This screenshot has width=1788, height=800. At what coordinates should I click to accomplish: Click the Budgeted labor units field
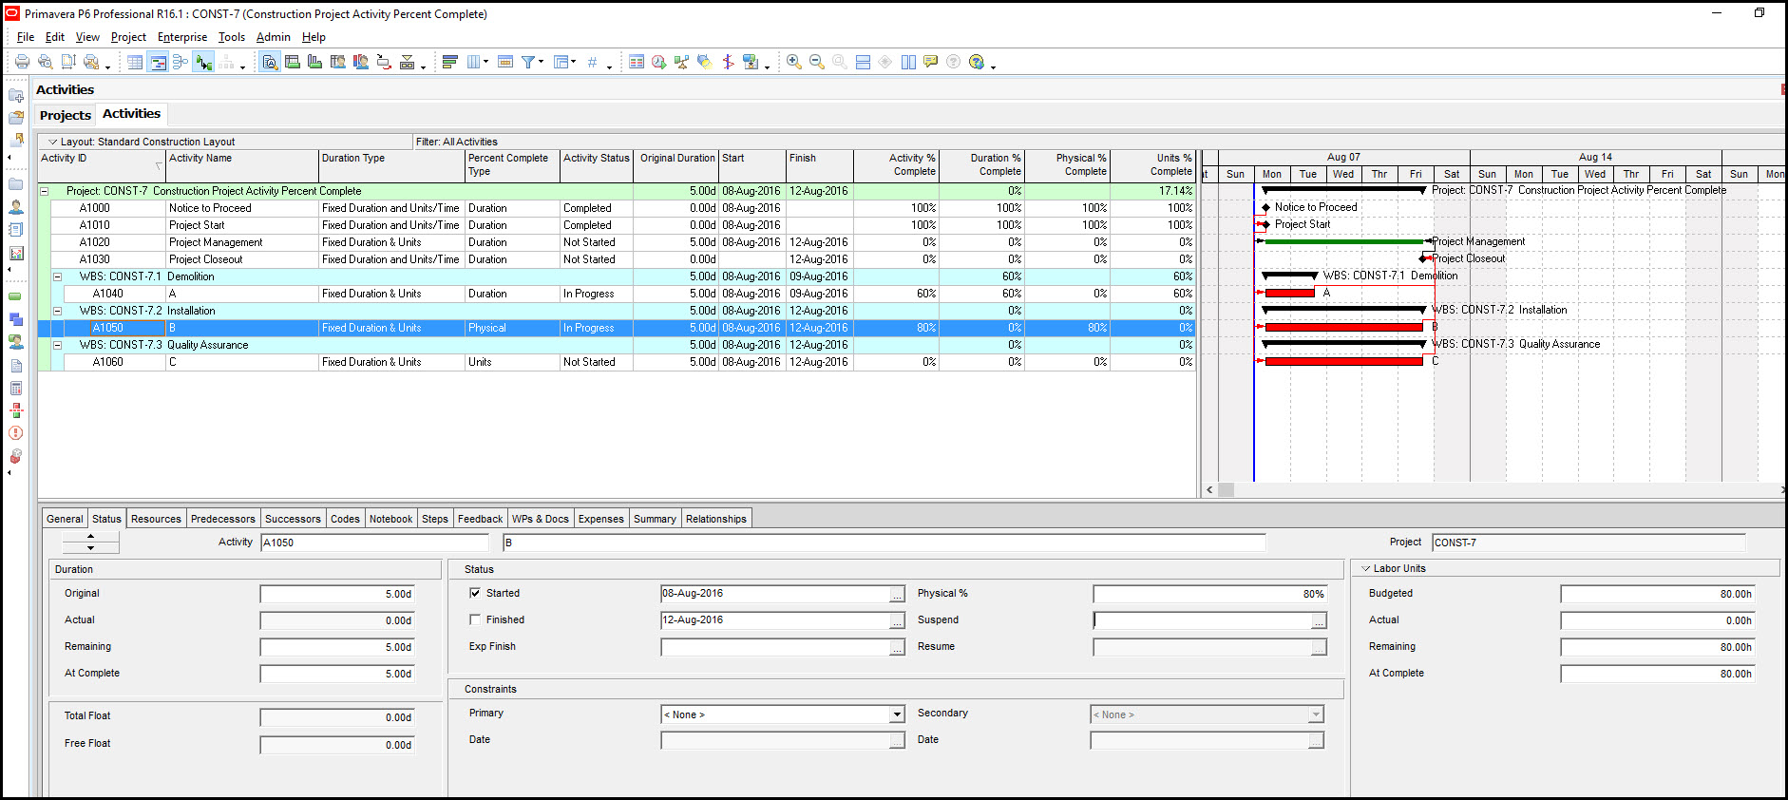[1658, 594]
